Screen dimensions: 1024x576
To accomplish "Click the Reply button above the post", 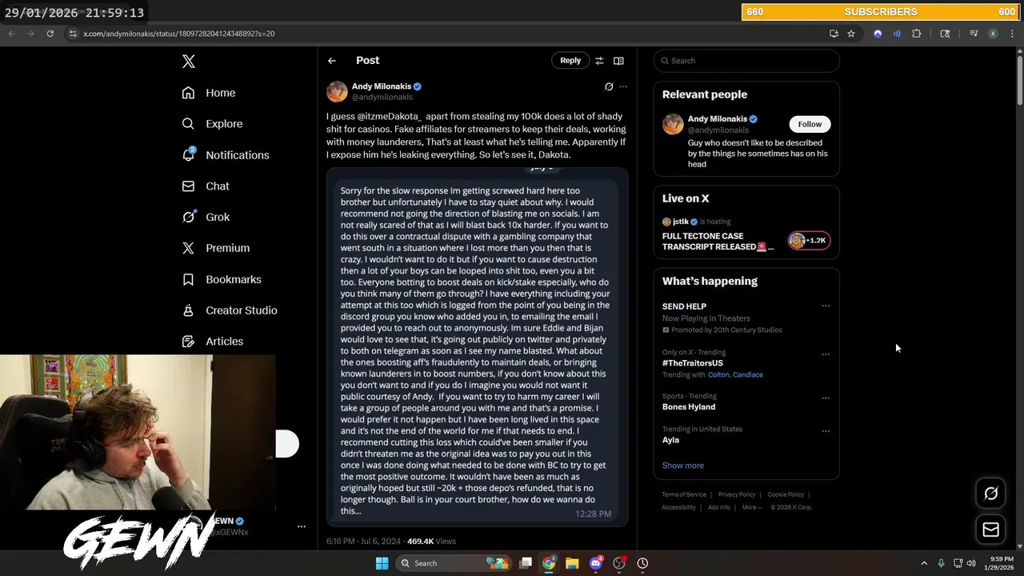I will (570, 61).
